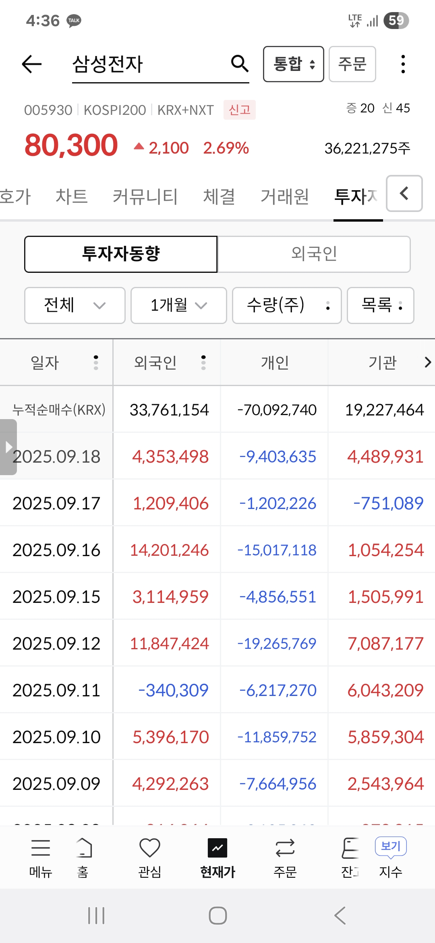This screenshot has width=435, height=943.
Task: Switch to the 차트 tab
Action: point(72,197)
